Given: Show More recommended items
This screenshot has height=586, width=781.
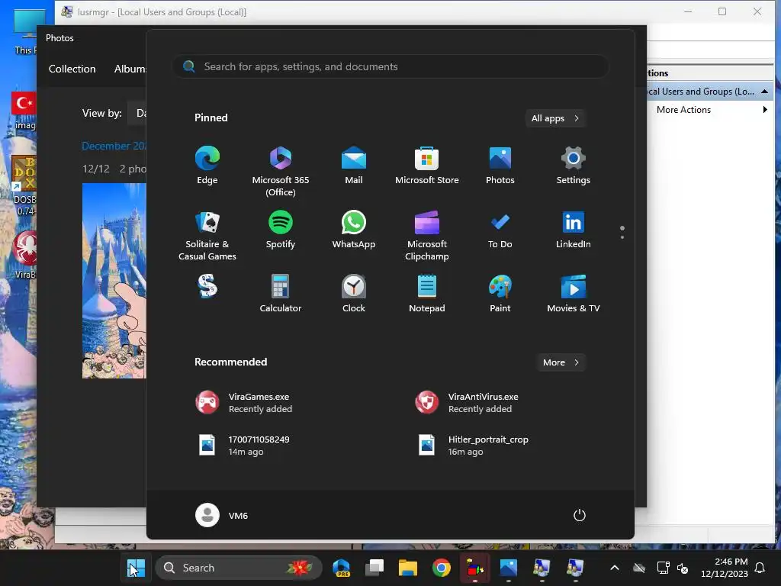Looking at the screenshot, I should (561, 362).
